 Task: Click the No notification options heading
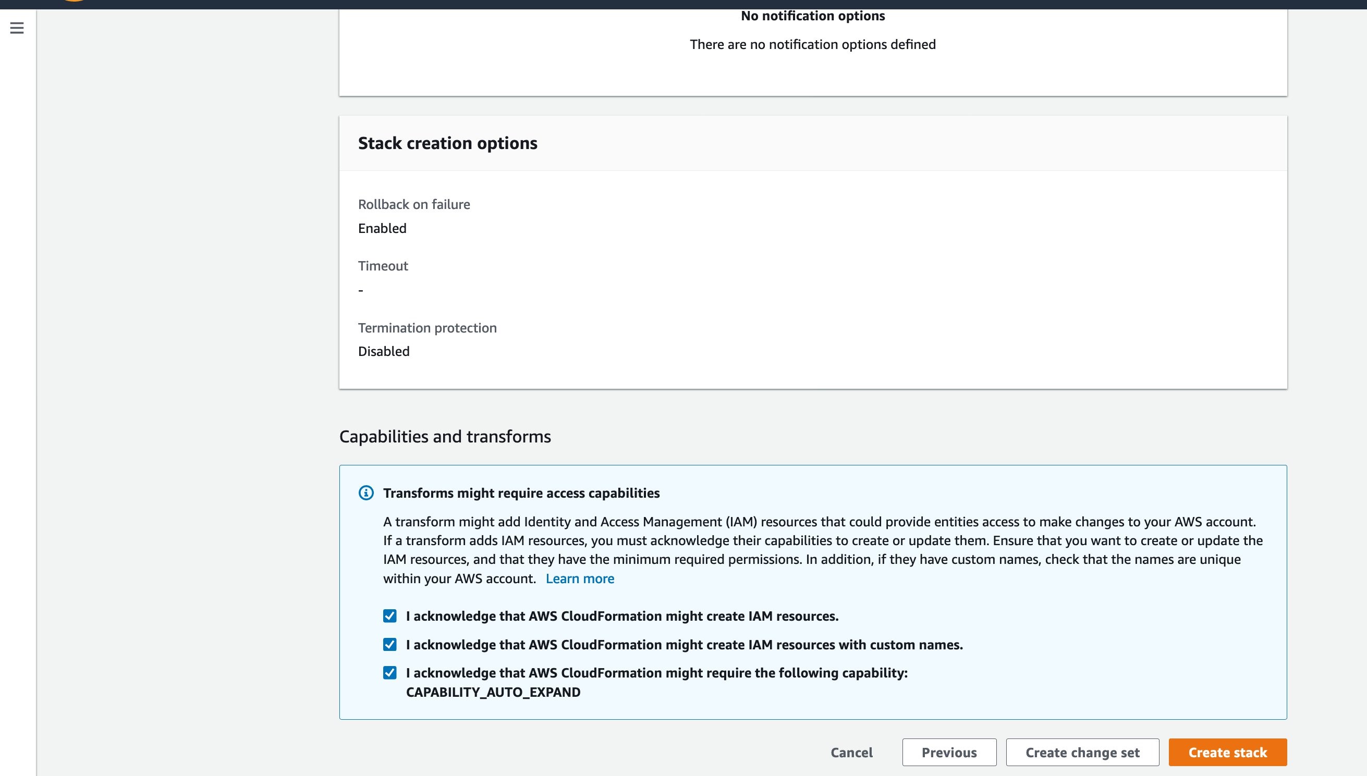point(812,16)
